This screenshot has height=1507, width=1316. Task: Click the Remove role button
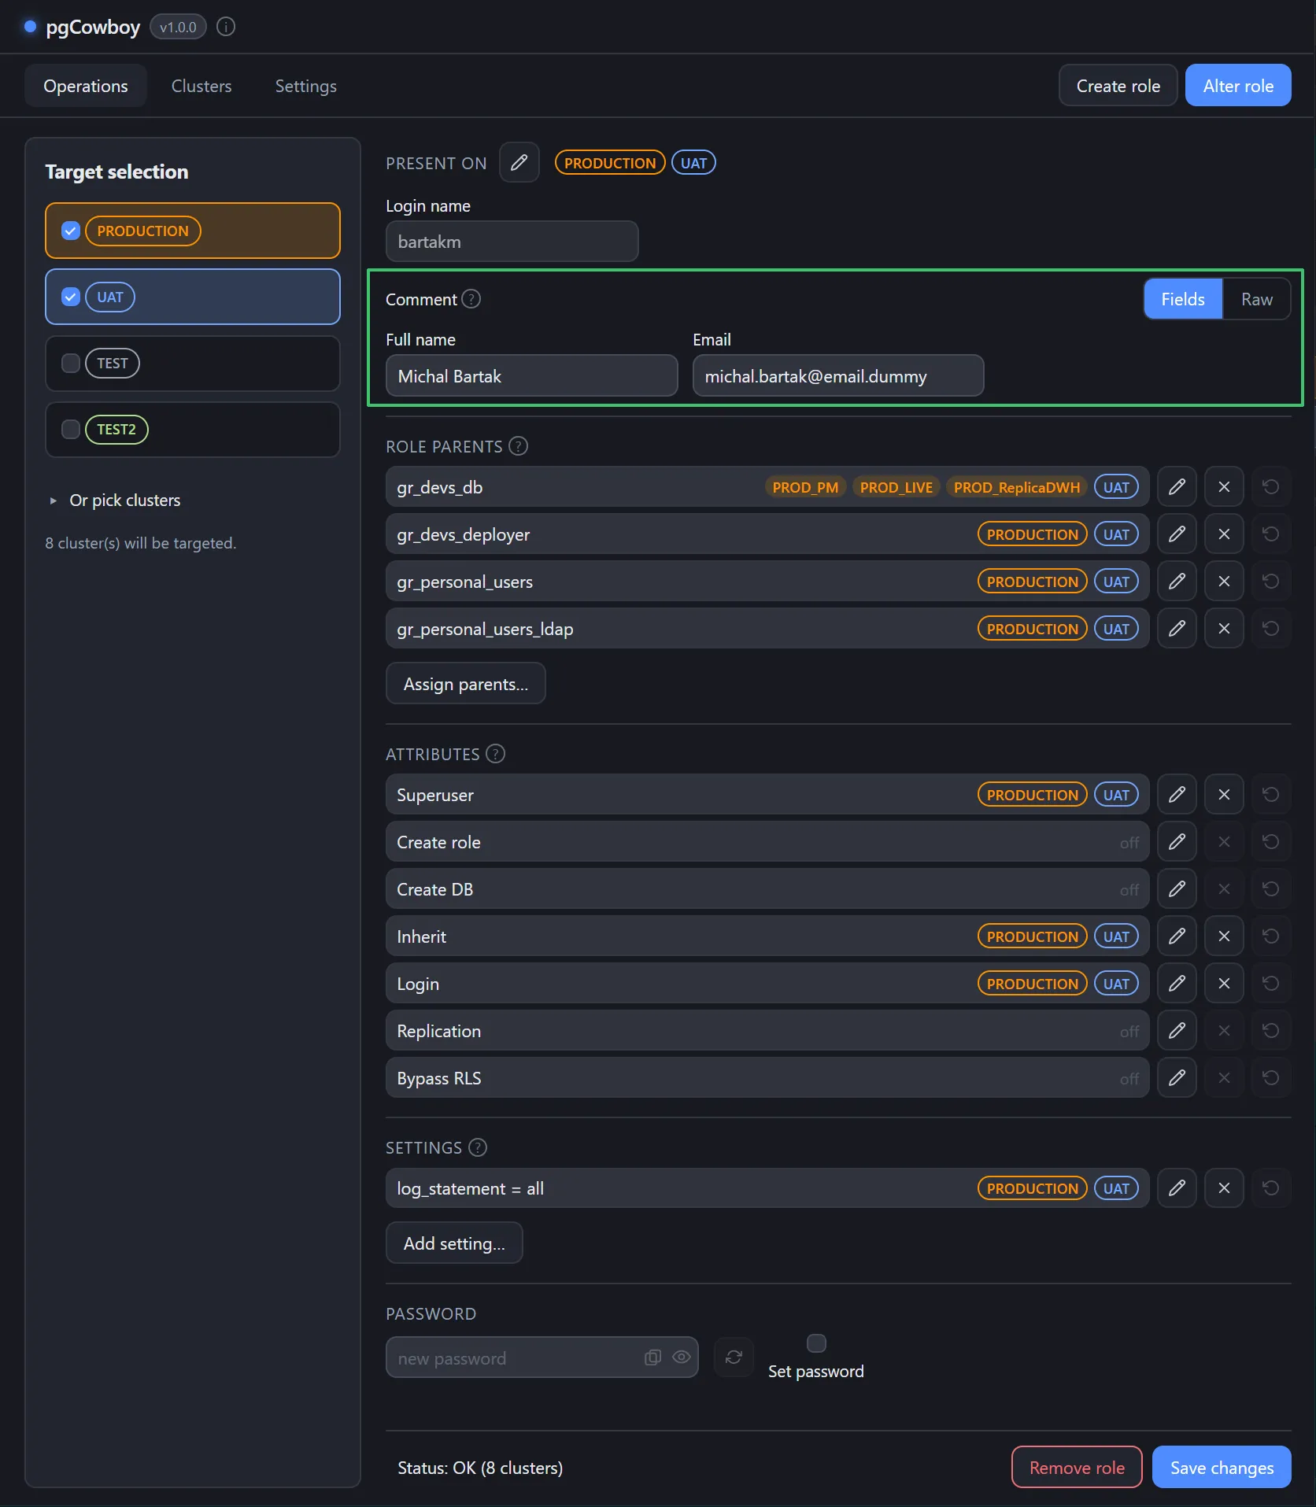click(x=1077, y=1468)
